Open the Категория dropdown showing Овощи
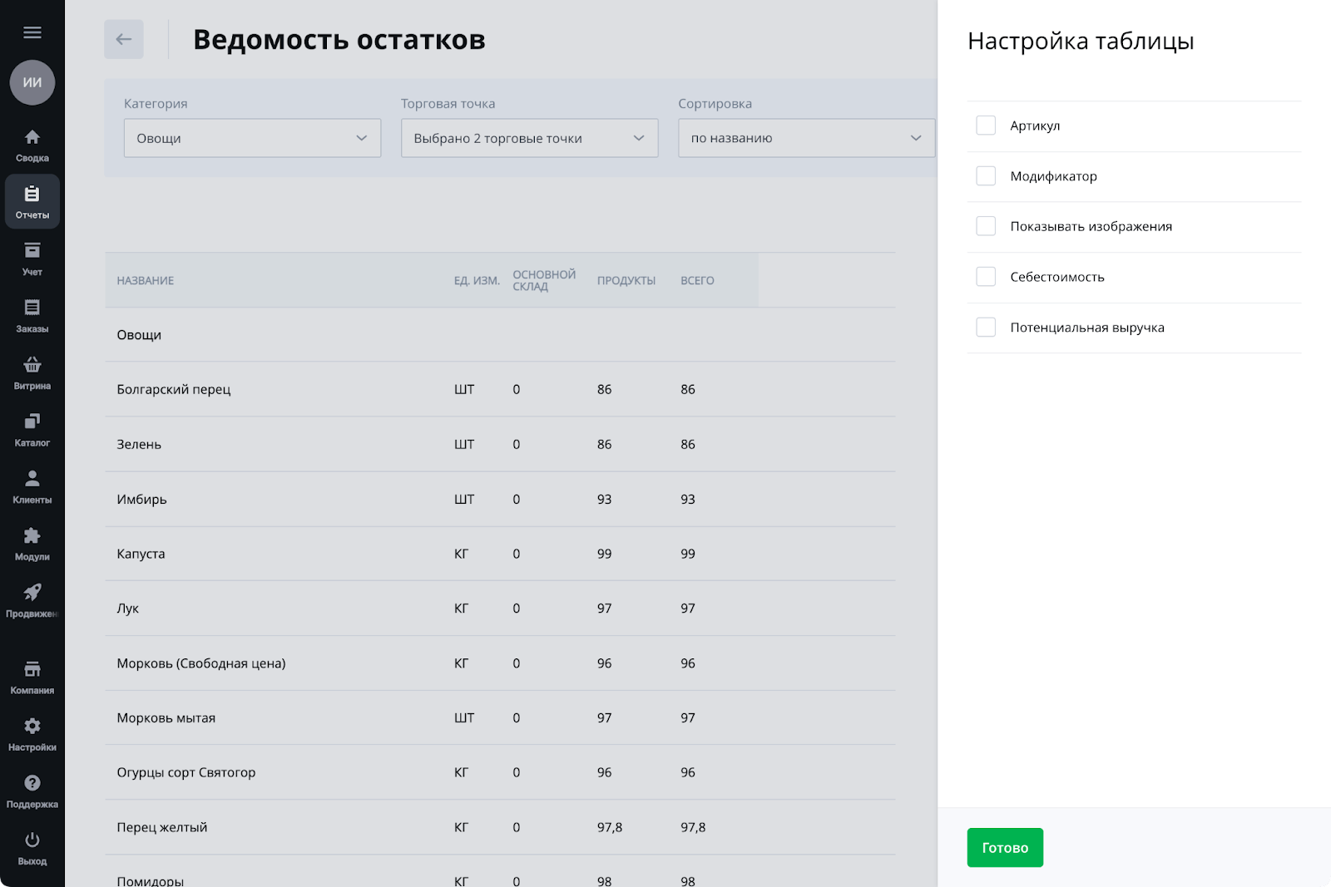Screen dimensions: 1331x887 coord(252,138)
